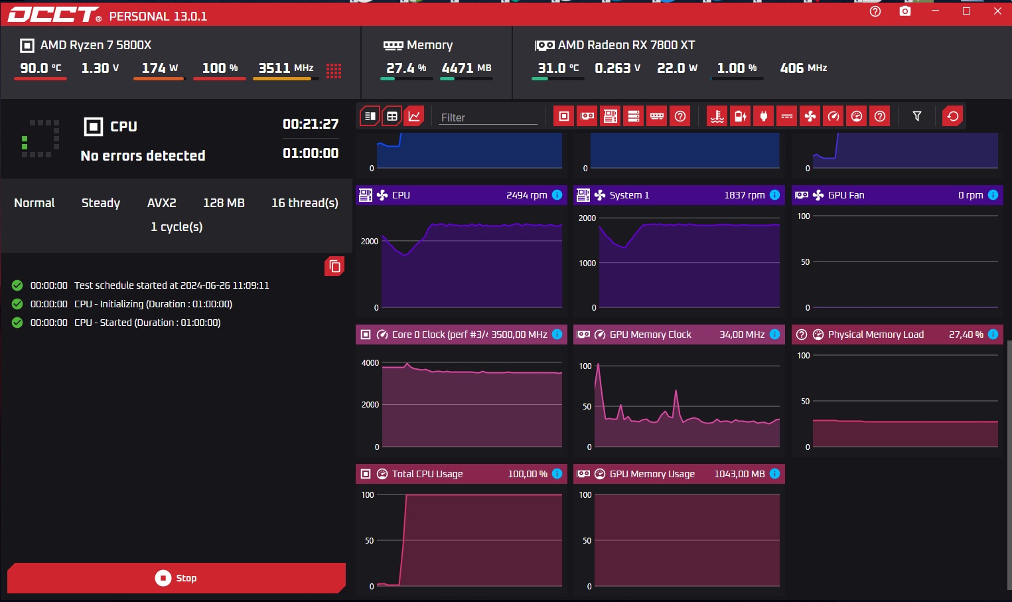Viewport: 1012px width, 602px height.
Task: Open help from the title bar question mark
Action: [x=875, y=11]
